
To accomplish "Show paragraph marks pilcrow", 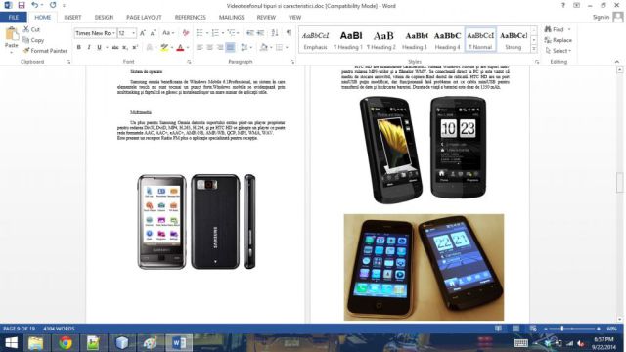I will click(x=289, y=33).
